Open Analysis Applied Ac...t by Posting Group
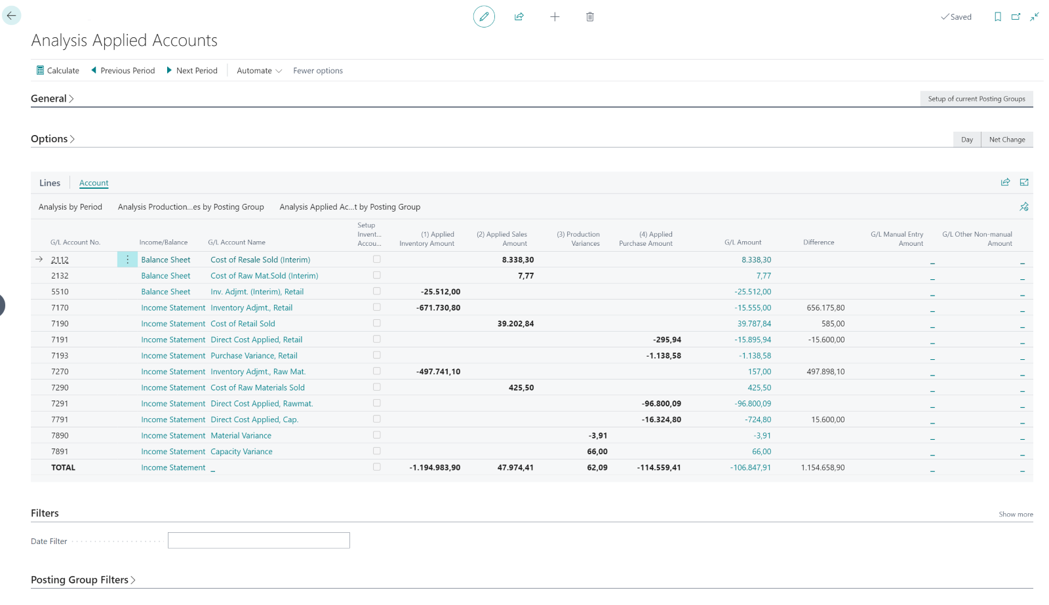This screenshot has height=605, width=1049. click(x=350, y=206)
